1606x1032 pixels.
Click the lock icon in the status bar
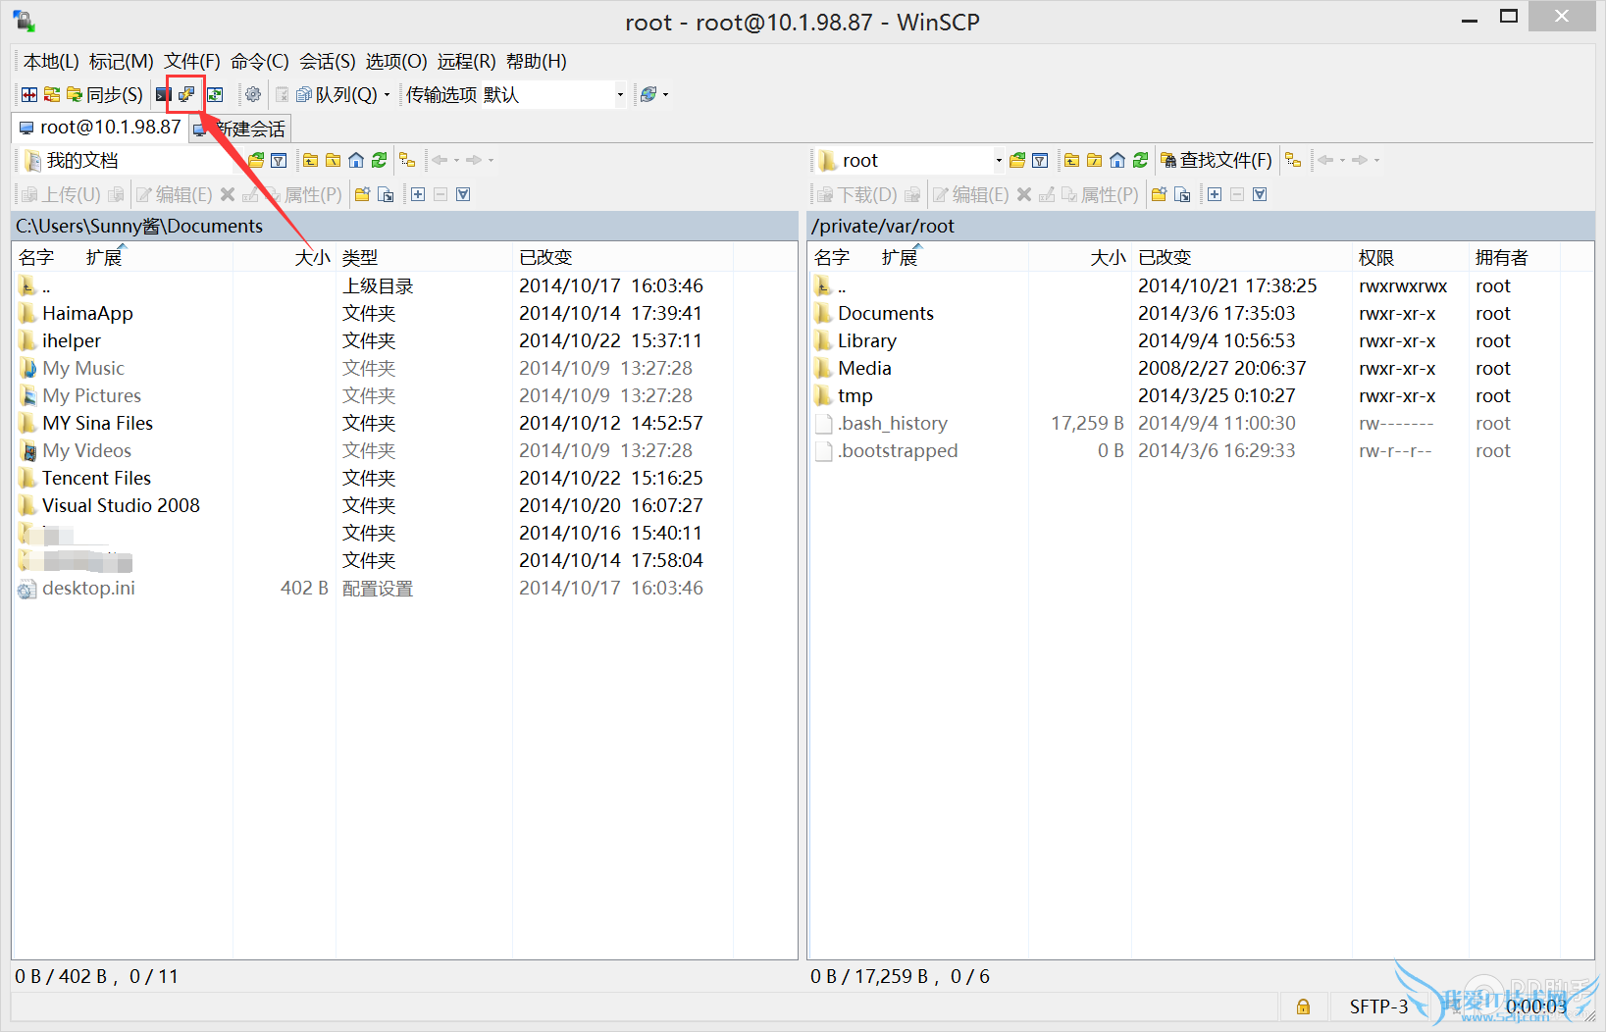click(x=1303, y=1006)
